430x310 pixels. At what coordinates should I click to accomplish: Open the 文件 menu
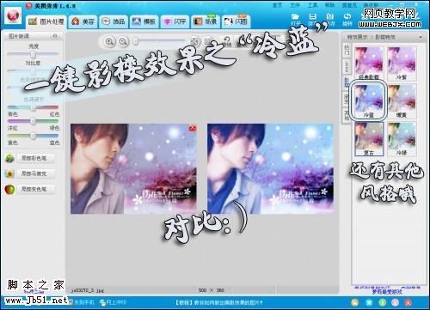coord(295,5)
